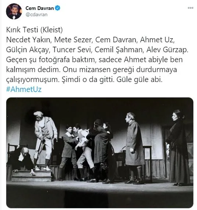The height and width of the screenshot is (210, 197).
Task: Open the #AhmetUz hashtag
Action: (x=24, y=89)
